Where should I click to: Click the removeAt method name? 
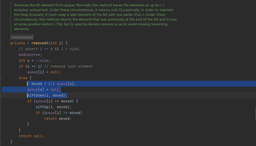(40, 43)
